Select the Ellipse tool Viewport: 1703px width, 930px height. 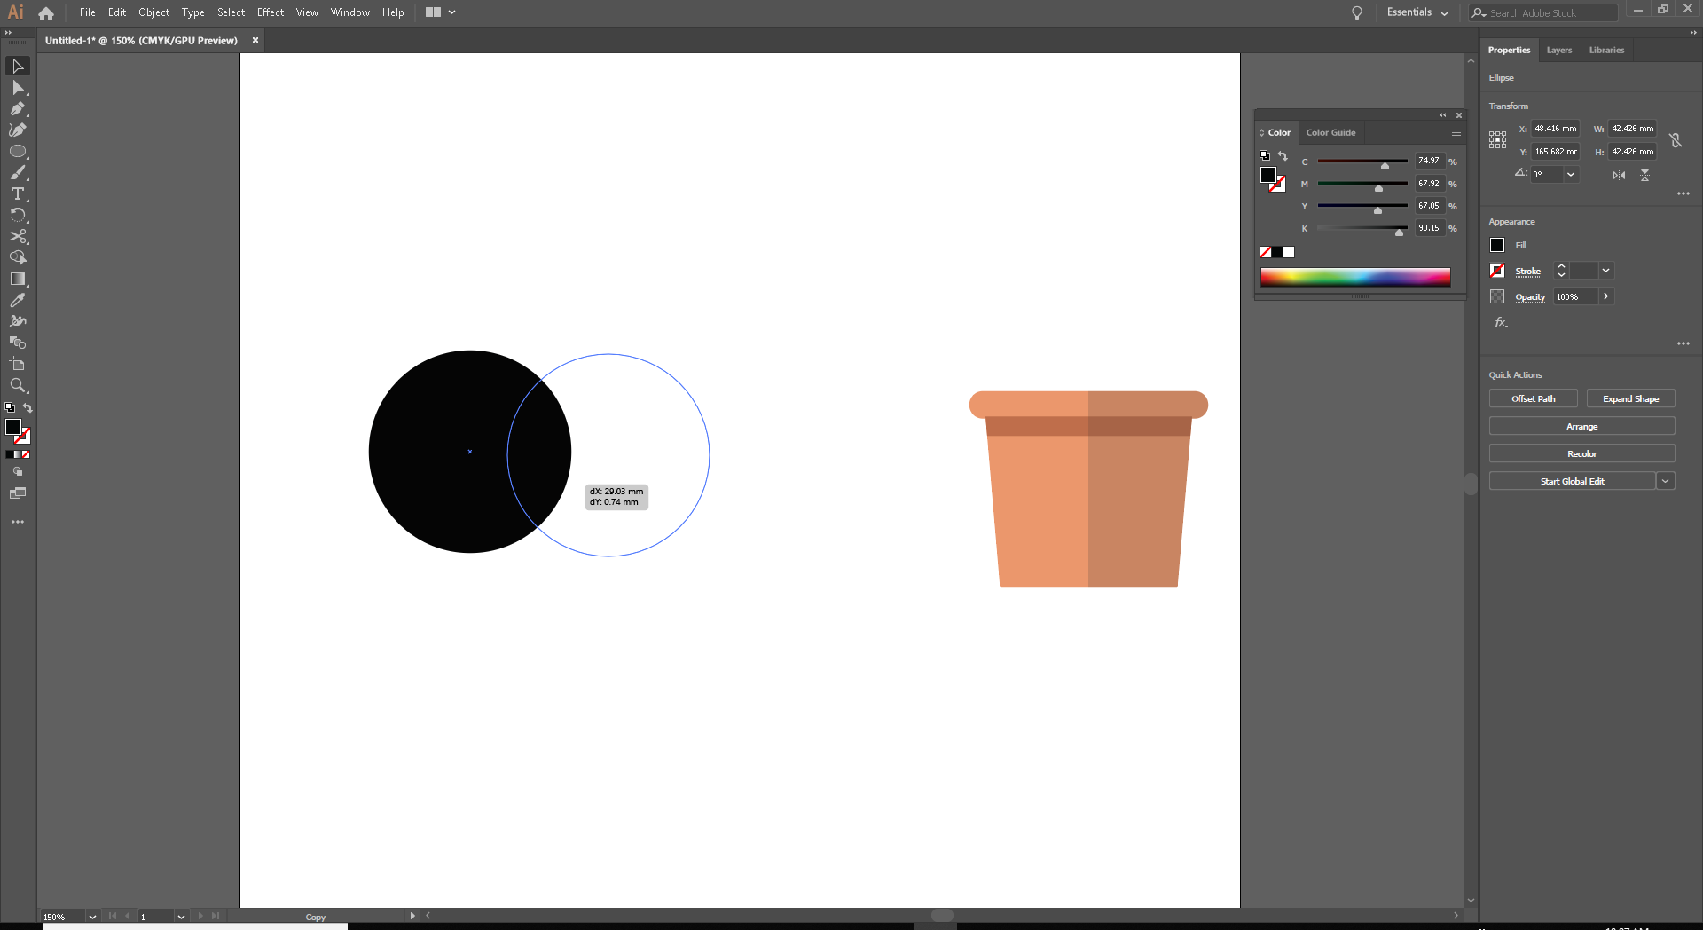pos(17,152)
